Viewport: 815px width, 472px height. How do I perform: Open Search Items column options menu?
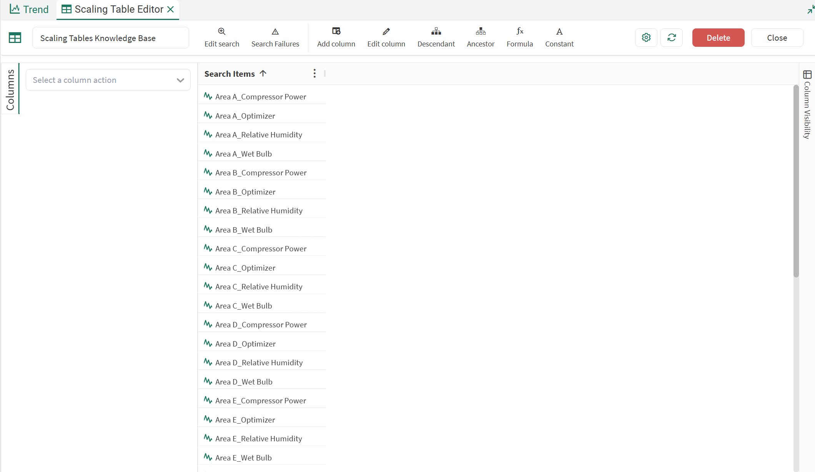point(314,73)
